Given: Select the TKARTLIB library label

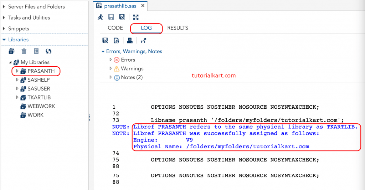Looking at the screenshot, I should pyautogui.click(x=39, y=97).
